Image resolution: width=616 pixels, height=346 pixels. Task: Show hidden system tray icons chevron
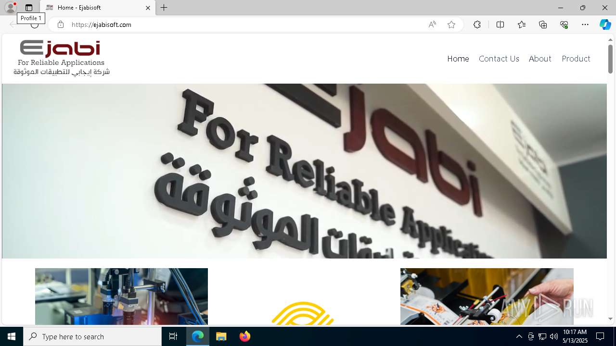point(519,336)
